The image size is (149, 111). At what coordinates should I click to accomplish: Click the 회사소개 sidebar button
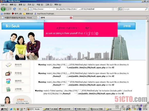(16, 65)
